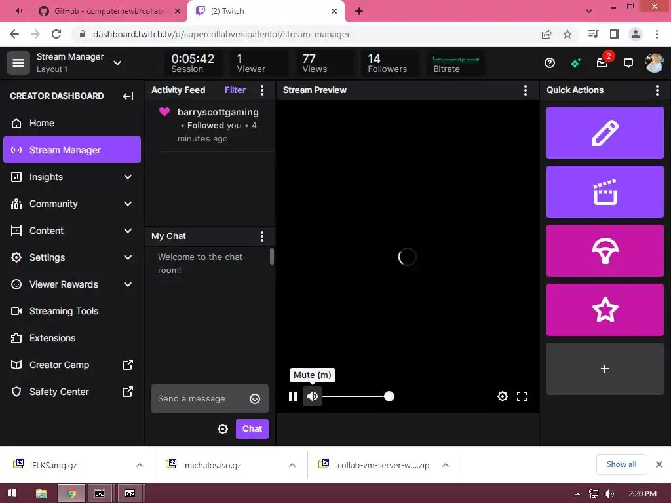The height and width of the screenshot is (503, 671).
Task: Click the My Chat scrollbar
Action: 272,257
